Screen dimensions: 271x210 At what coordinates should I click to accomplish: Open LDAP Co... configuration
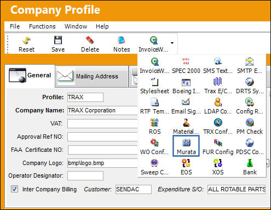[x=218, y=106]
